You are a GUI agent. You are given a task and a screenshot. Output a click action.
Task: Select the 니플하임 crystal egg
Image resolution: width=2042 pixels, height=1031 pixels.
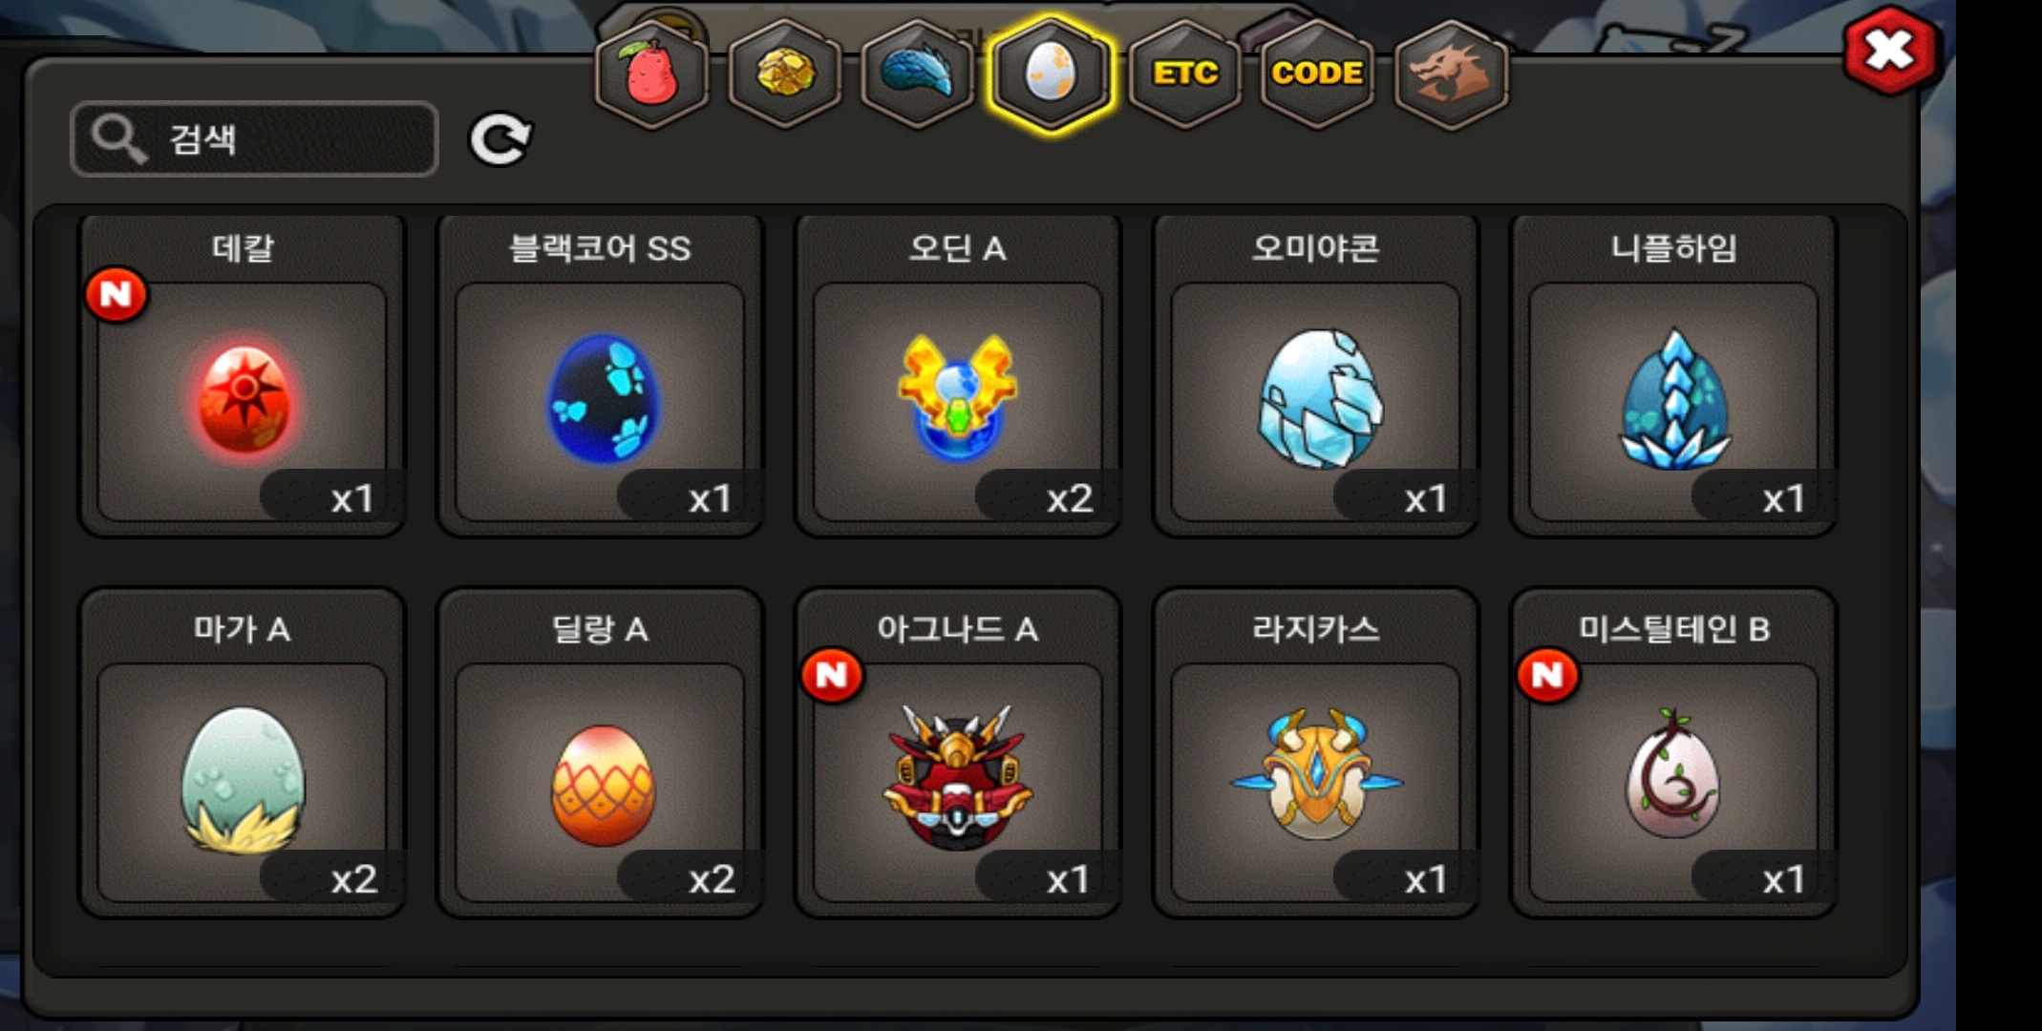(x=1673, y=376)
